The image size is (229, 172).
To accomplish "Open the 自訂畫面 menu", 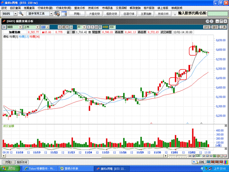I will click(x=15, y=8).
